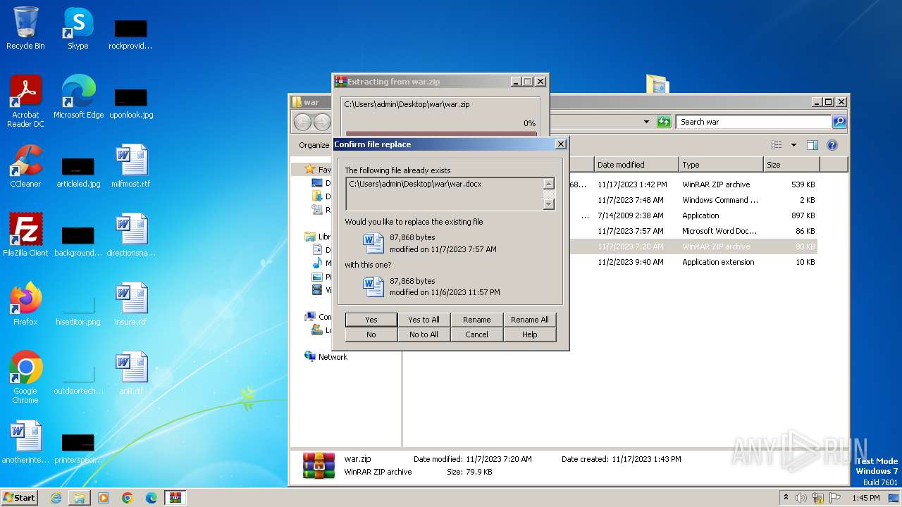Select milfmost.rtf desktop file
The height and width of the screenshot is (507, 902).
[x=131, y=166]
